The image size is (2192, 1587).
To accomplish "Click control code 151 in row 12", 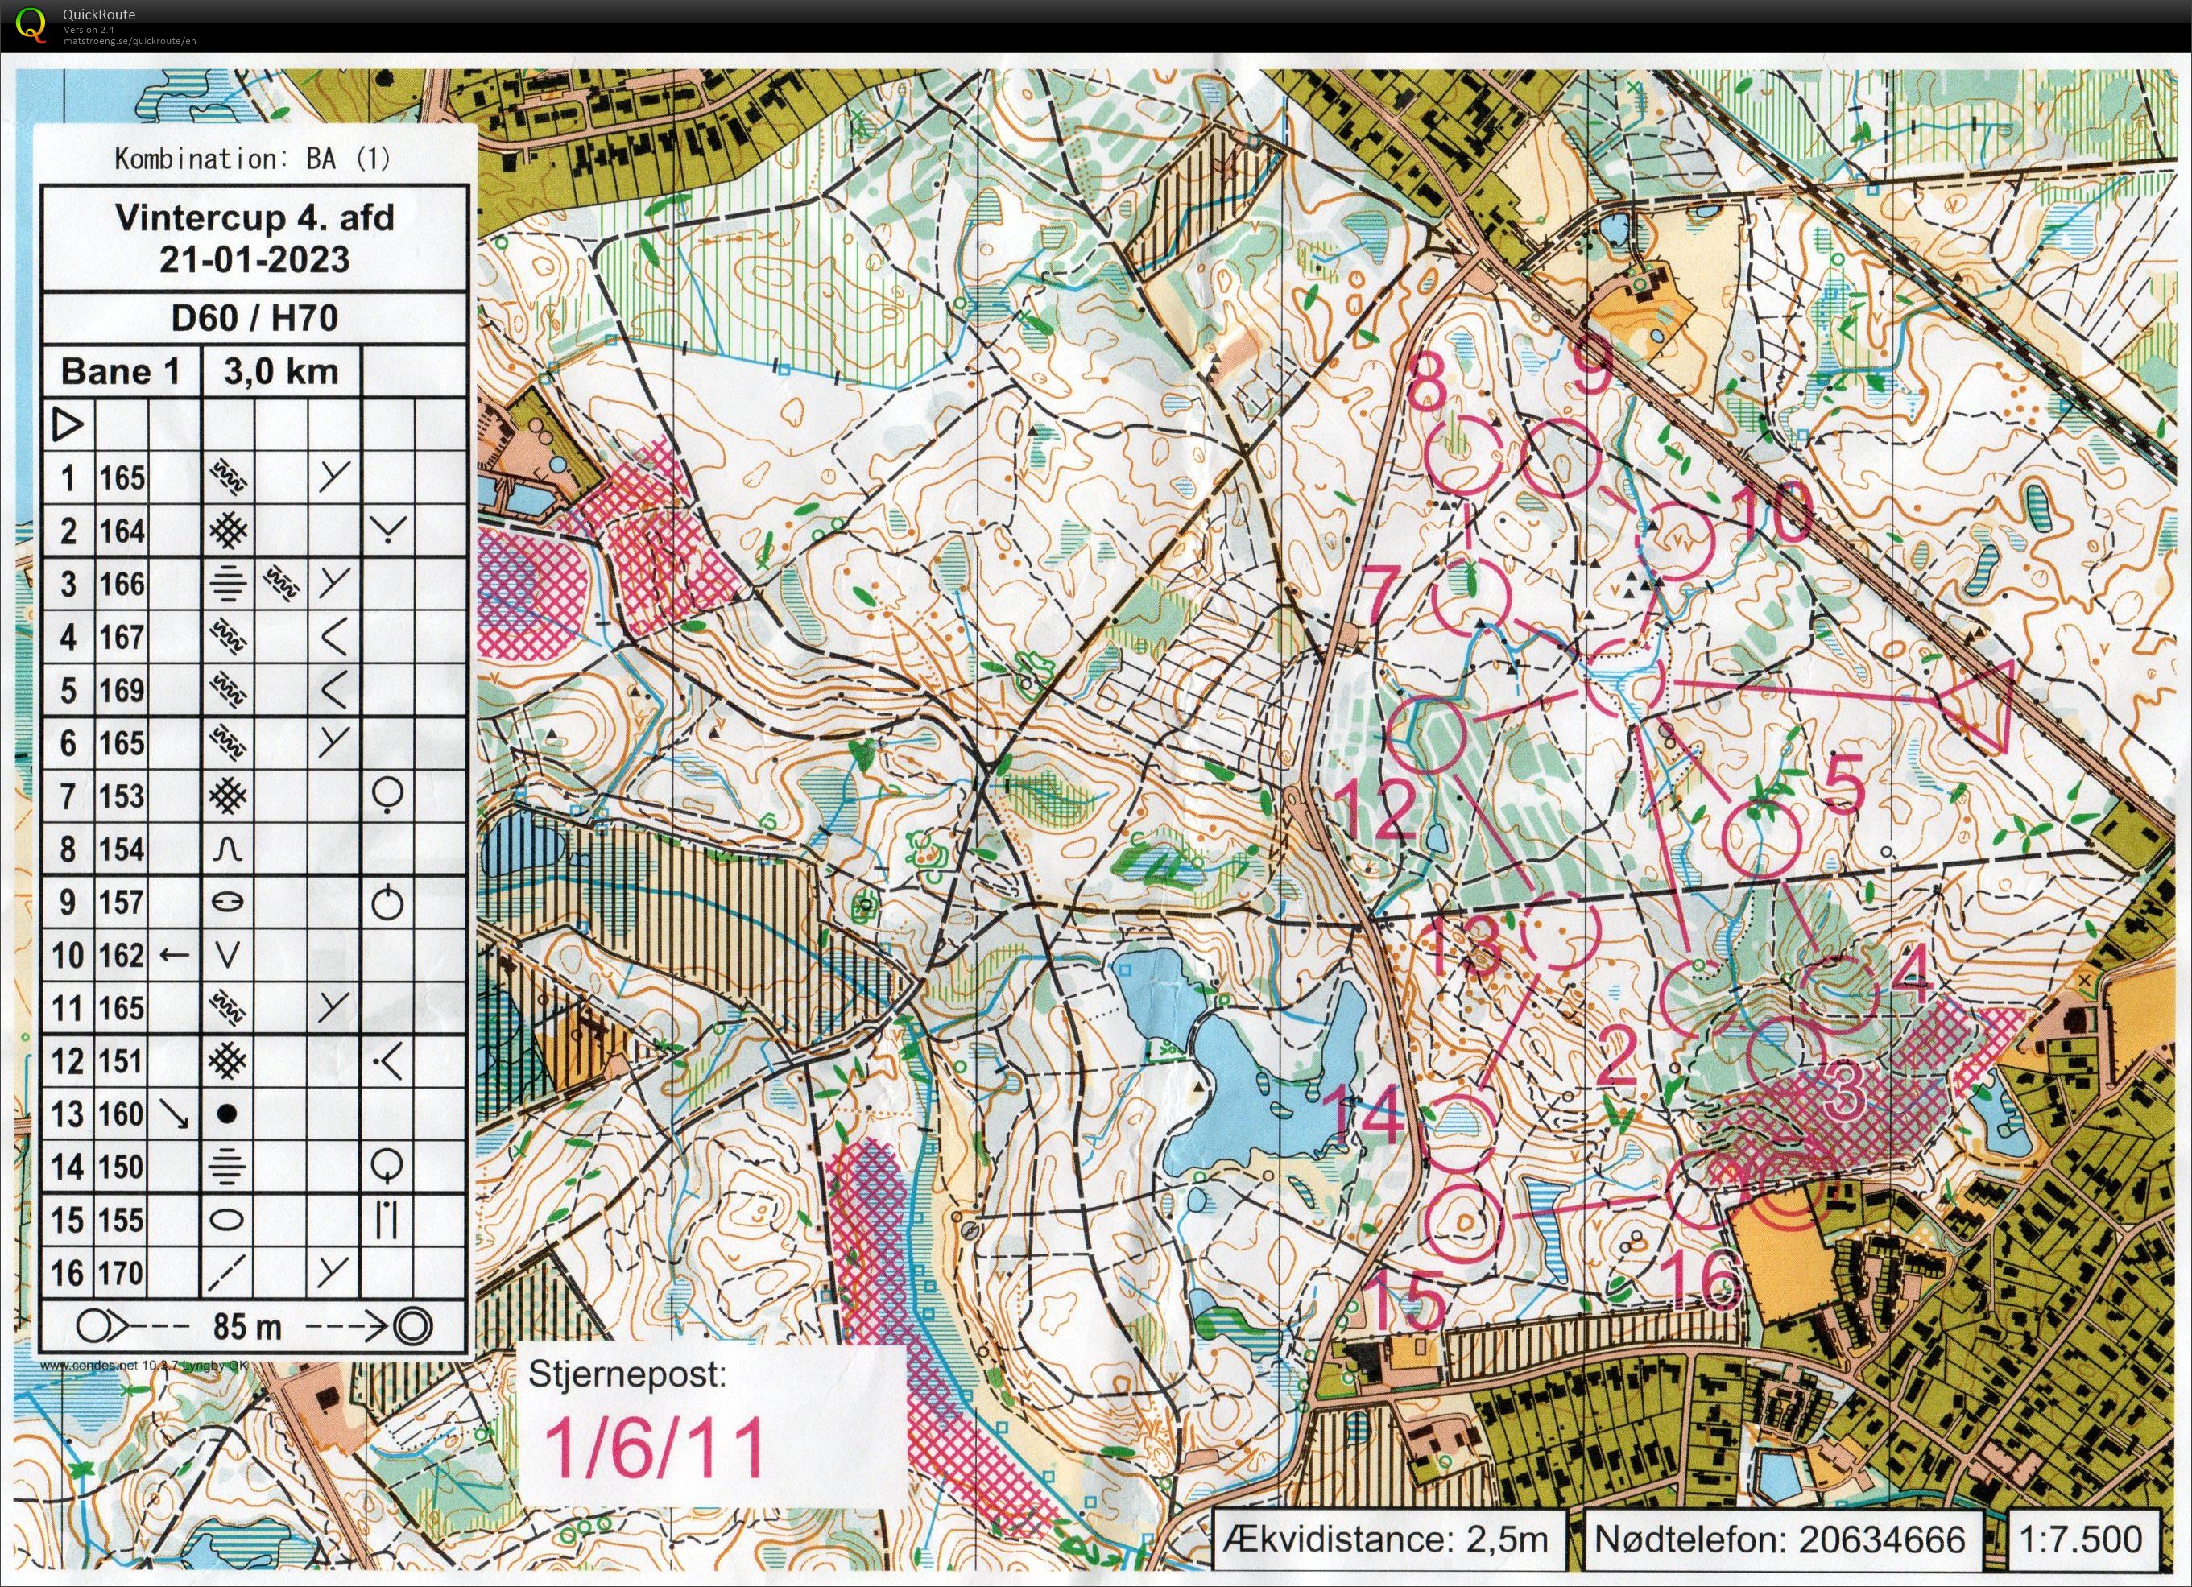I will click(122, 1061).
